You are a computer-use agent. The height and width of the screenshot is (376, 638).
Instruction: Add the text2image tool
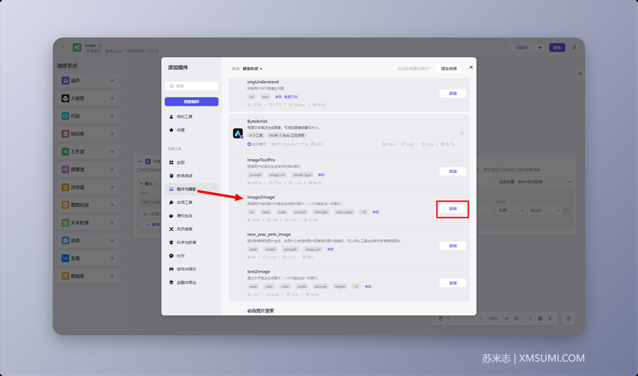coord(452,283)
